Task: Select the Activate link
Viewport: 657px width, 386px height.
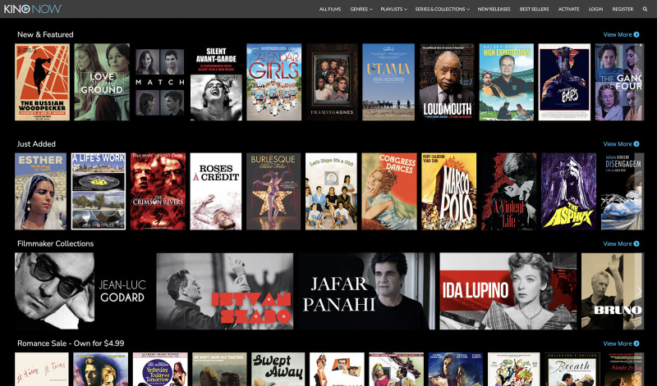Action: pyautogui.click(x=569, y=9)
